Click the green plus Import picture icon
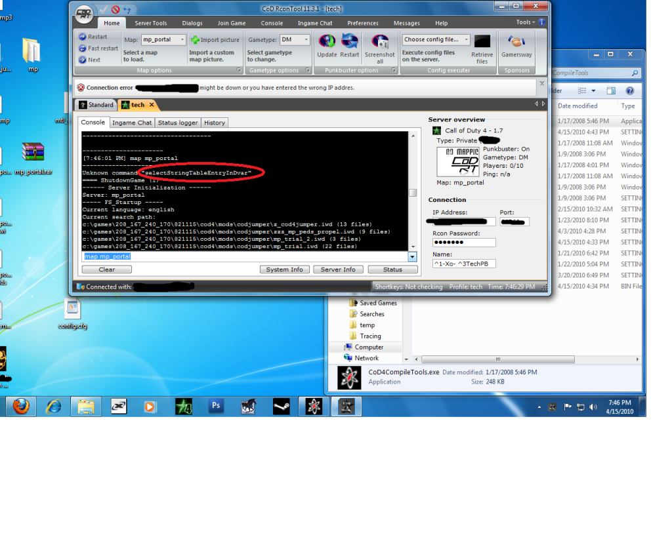 [x=195, y=40]
